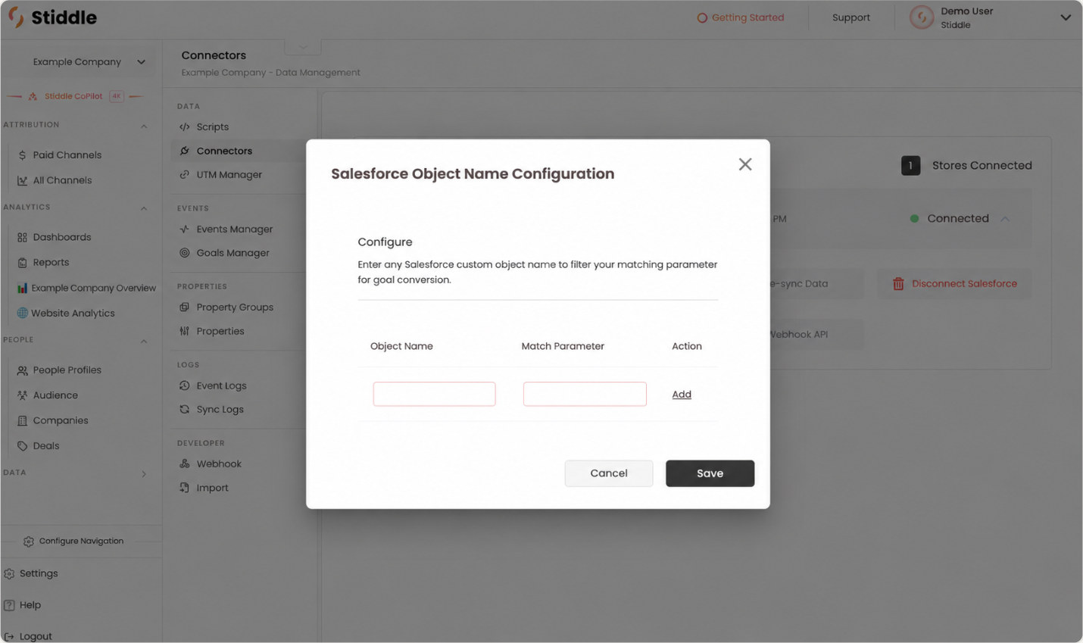Open Website Analytics globe icon
1083x643 pixels.
point(22,313)
